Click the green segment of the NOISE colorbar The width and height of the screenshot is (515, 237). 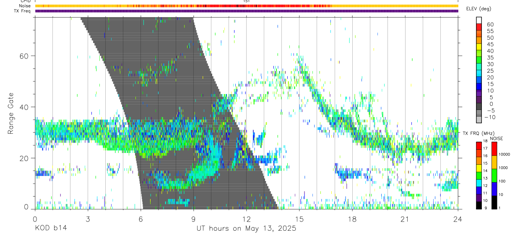pyautogui.click(x=494, y=176)
